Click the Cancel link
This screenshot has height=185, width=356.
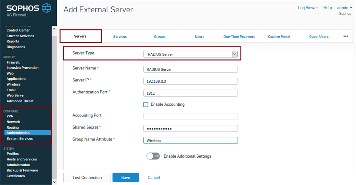coord(154,177)
